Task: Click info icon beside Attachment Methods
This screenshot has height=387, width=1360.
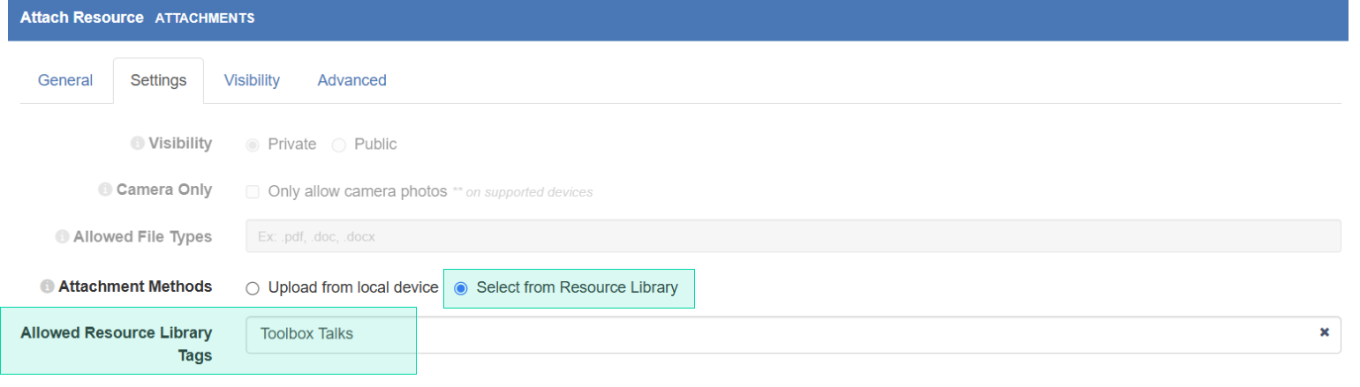Action: pyautogui.click(x=48, y=287)
